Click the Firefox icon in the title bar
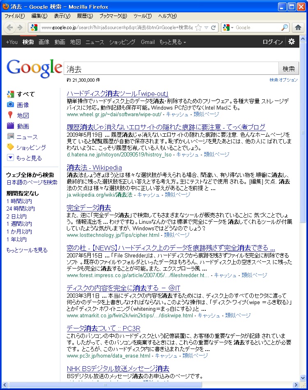Screen dimensions: 308x390 5,7
